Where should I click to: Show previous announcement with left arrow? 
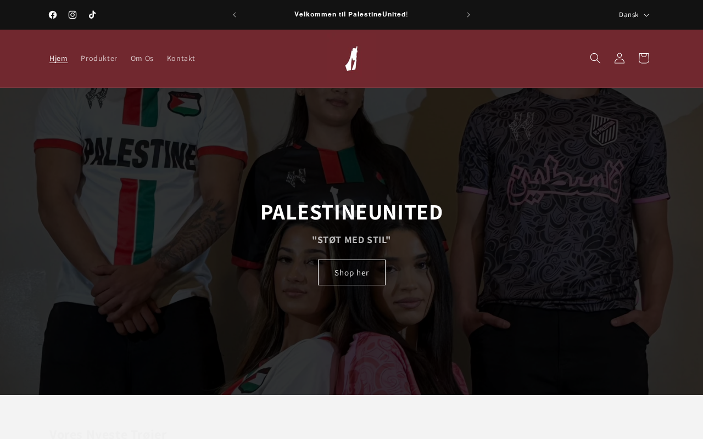(235, 15)
